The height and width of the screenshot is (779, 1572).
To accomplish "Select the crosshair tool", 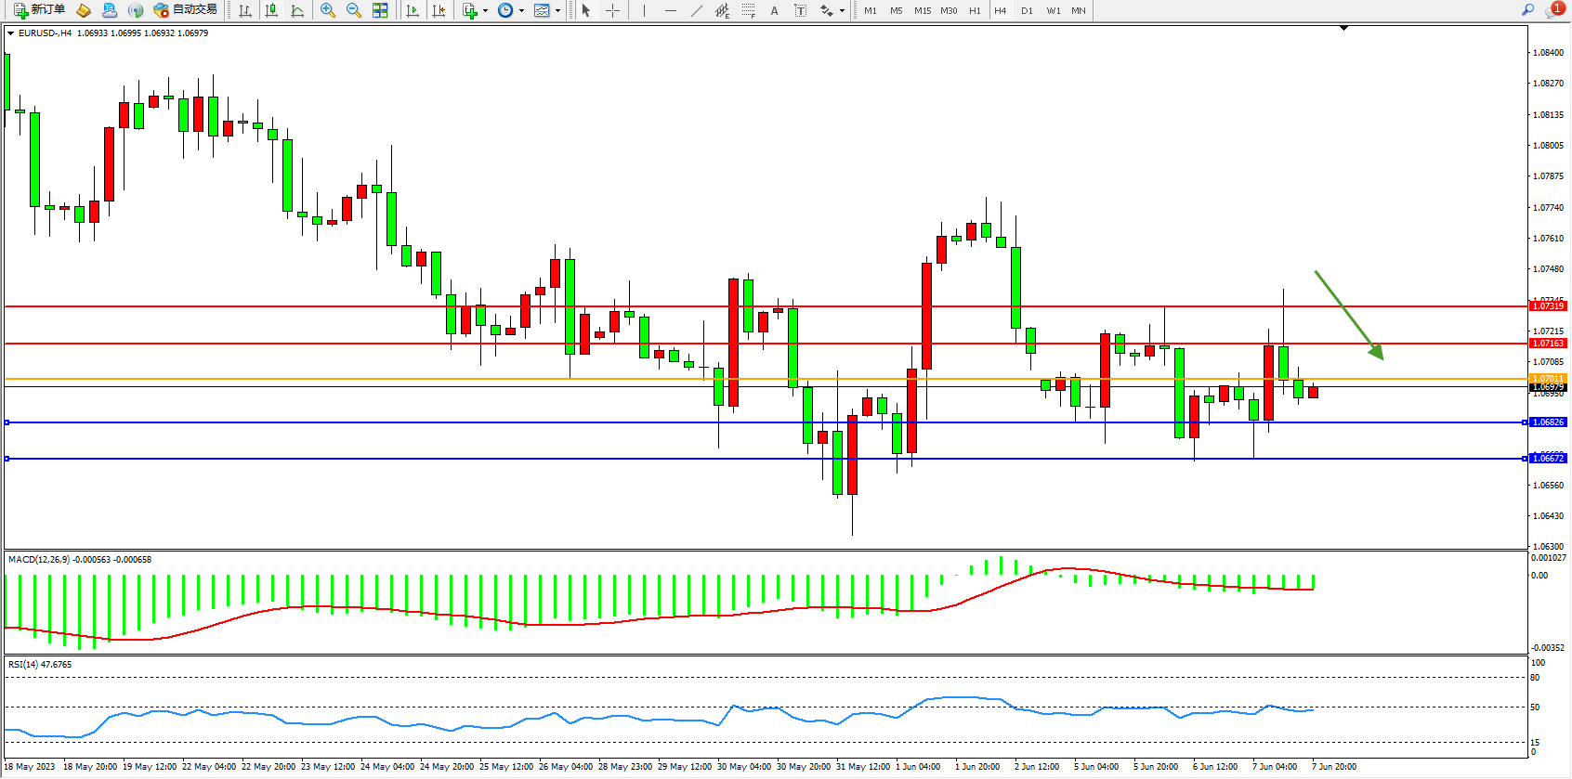I will click(613, 10).
